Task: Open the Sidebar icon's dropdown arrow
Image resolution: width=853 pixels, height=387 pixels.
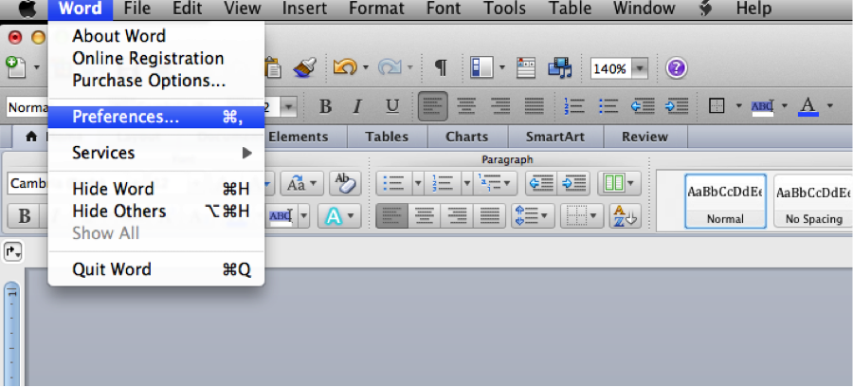Action: point(501,68)
